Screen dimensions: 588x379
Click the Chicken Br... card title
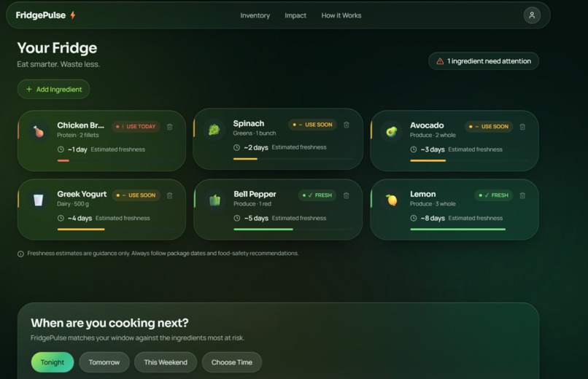(81, 125)
